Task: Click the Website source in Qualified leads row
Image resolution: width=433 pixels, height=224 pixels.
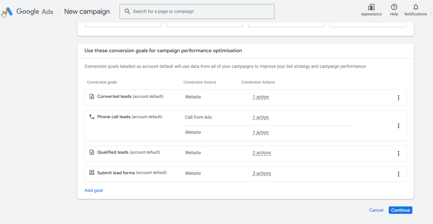Action: [x=193, y=153]
